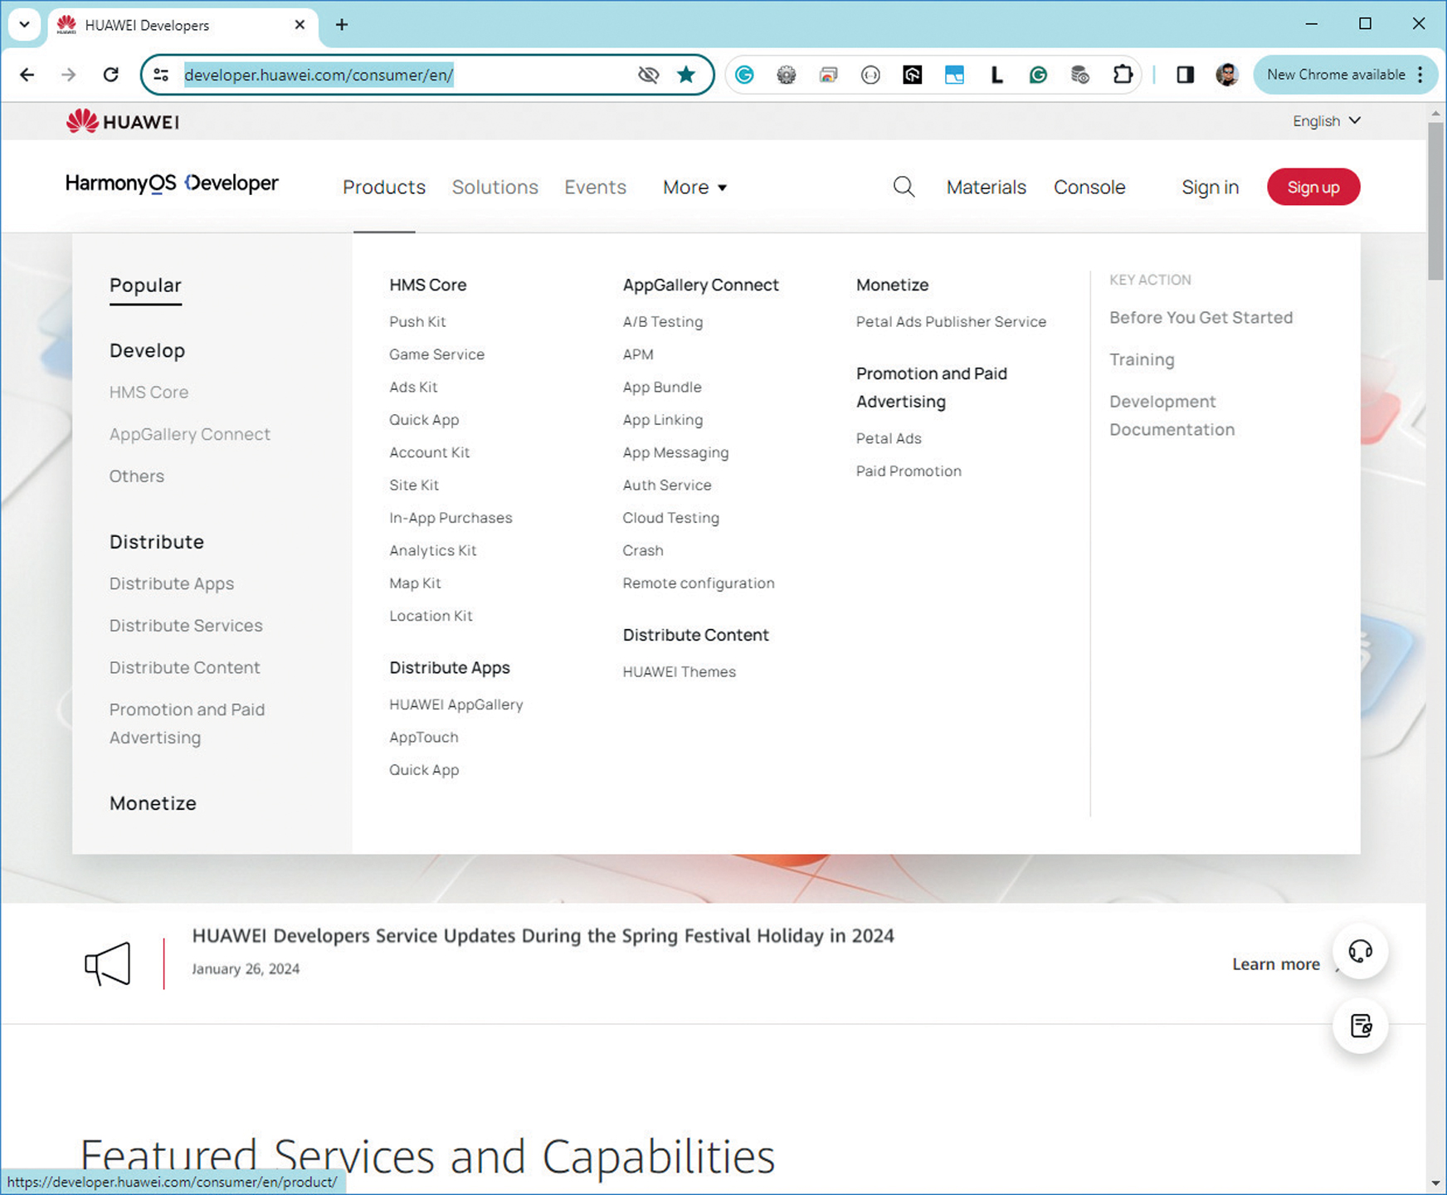Click the HarmonyOS Developer logo
The image size is (1447, 1195).
(172, 183)
